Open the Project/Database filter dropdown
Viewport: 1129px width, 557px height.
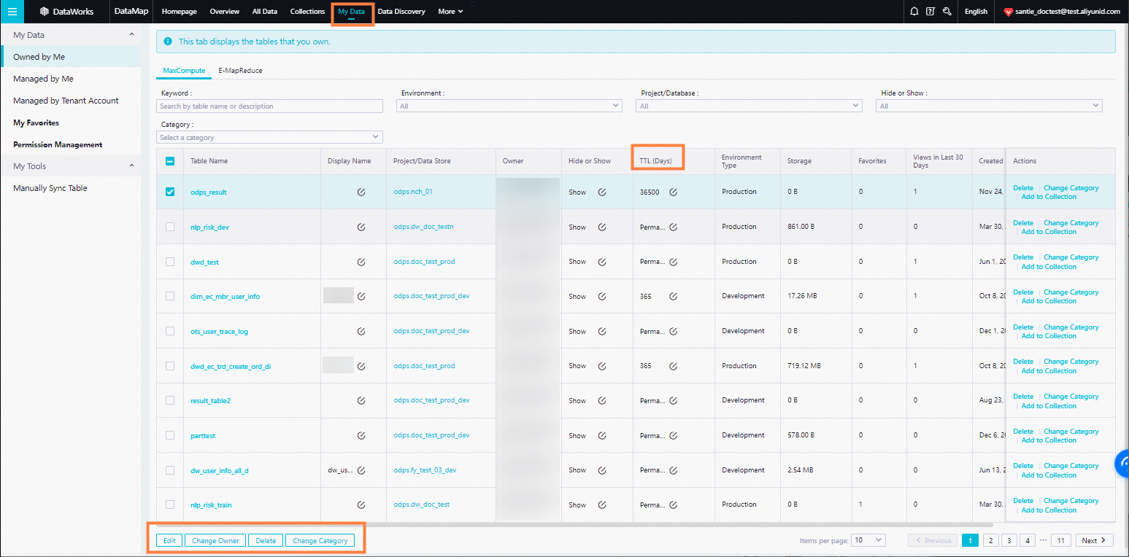coord(749,106)
